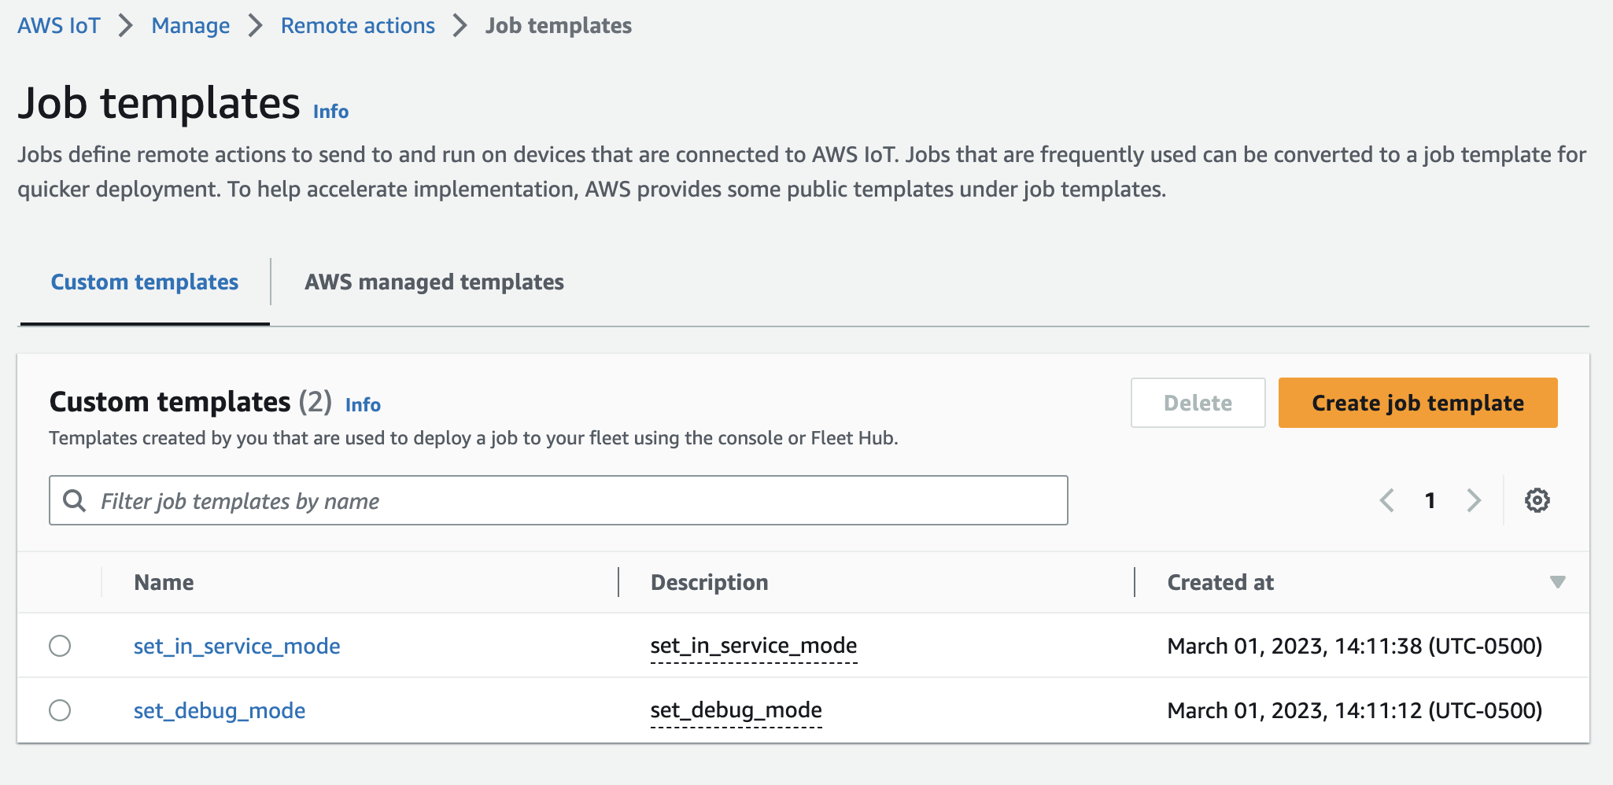Image resolution: width=1613 pixels, height=785 pixels.
Task: Click the Description column header
Action: [709, 582]
